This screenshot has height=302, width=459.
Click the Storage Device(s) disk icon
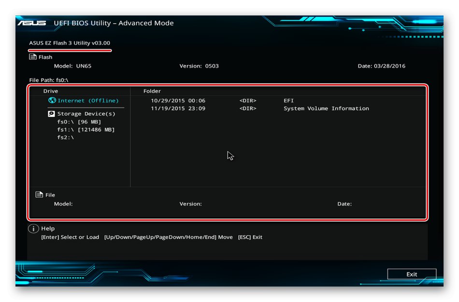click(51, 114)
